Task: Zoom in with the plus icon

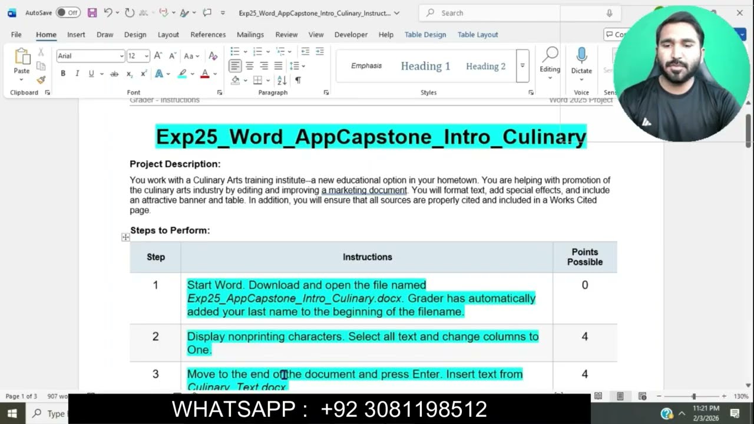Action: click(x=724, y=396)
